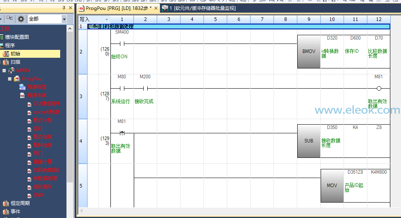Click the 恒定周期 folder icon
Screen dimensions: 401x218
click(x=6, y=203)
